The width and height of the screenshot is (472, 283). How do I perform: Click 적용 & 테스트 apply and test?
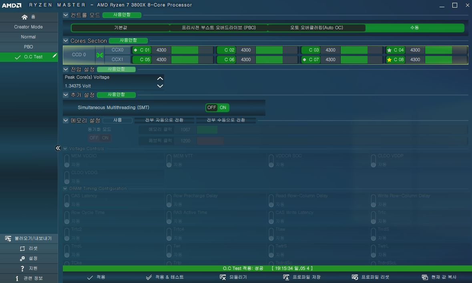click(x=165, y=277)
